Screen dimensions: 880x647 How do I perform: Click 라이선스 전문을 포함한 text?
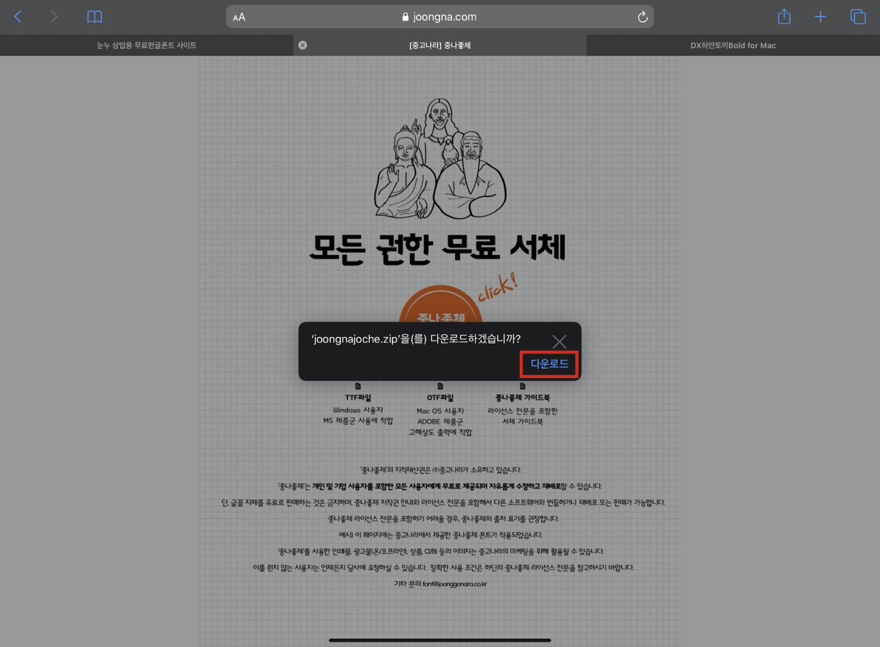click(x=522, y=411)
